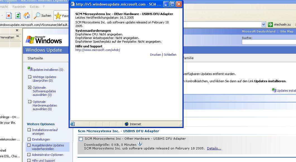Click box beside Ausgeblendete Updates wiederherstellen
Screen dimensions: 296x162
(x=29, y=145)
